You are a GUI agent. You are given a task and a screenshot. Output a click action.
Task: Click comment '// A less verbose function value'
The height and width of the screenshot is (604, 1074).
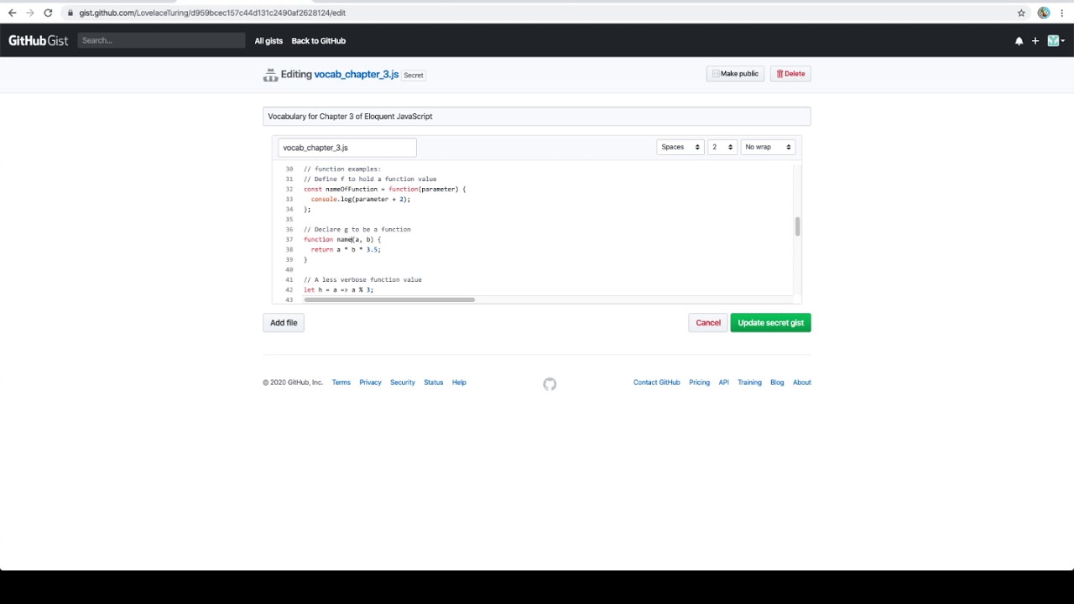pyautogui.click(x=362, y=279)
